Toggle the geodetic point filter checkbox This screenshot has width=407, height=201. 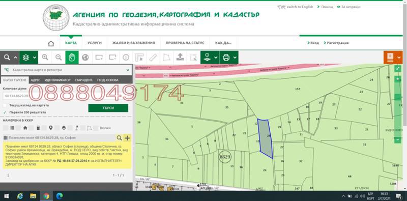tap(70, 128)
